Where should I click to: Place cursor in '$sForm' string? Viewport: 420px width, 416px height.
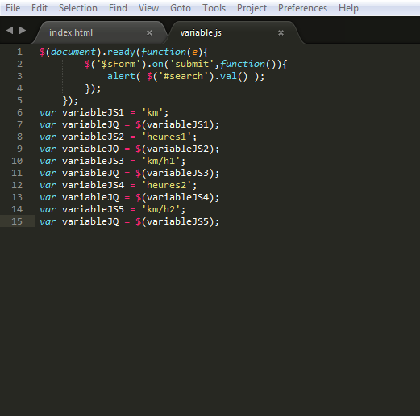(119, 64)
